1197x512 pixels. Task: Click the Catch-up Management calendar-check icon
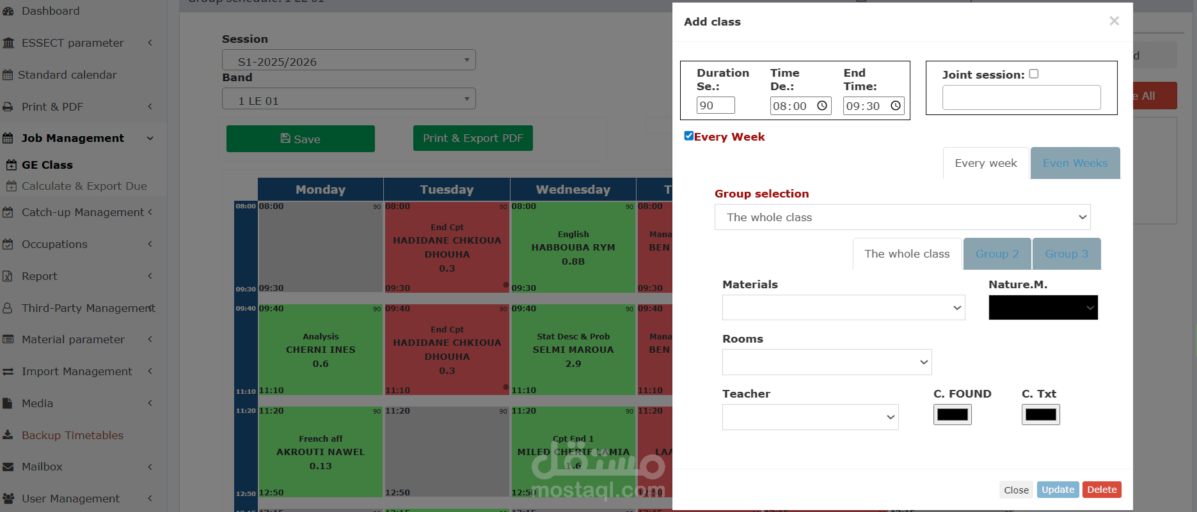[x=8, y=212]
